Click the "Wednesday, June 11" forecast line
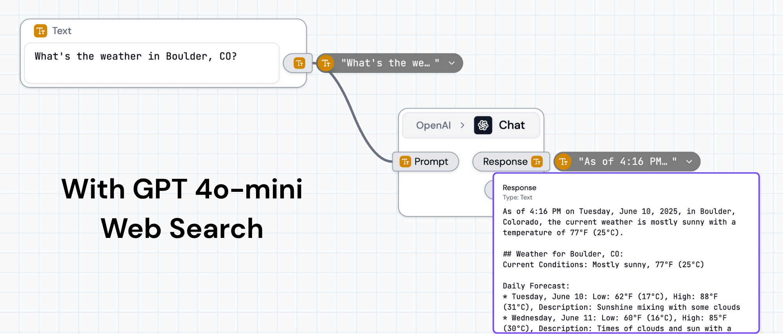This screenshot has width=783, height=334. click(x=617, y=323)
